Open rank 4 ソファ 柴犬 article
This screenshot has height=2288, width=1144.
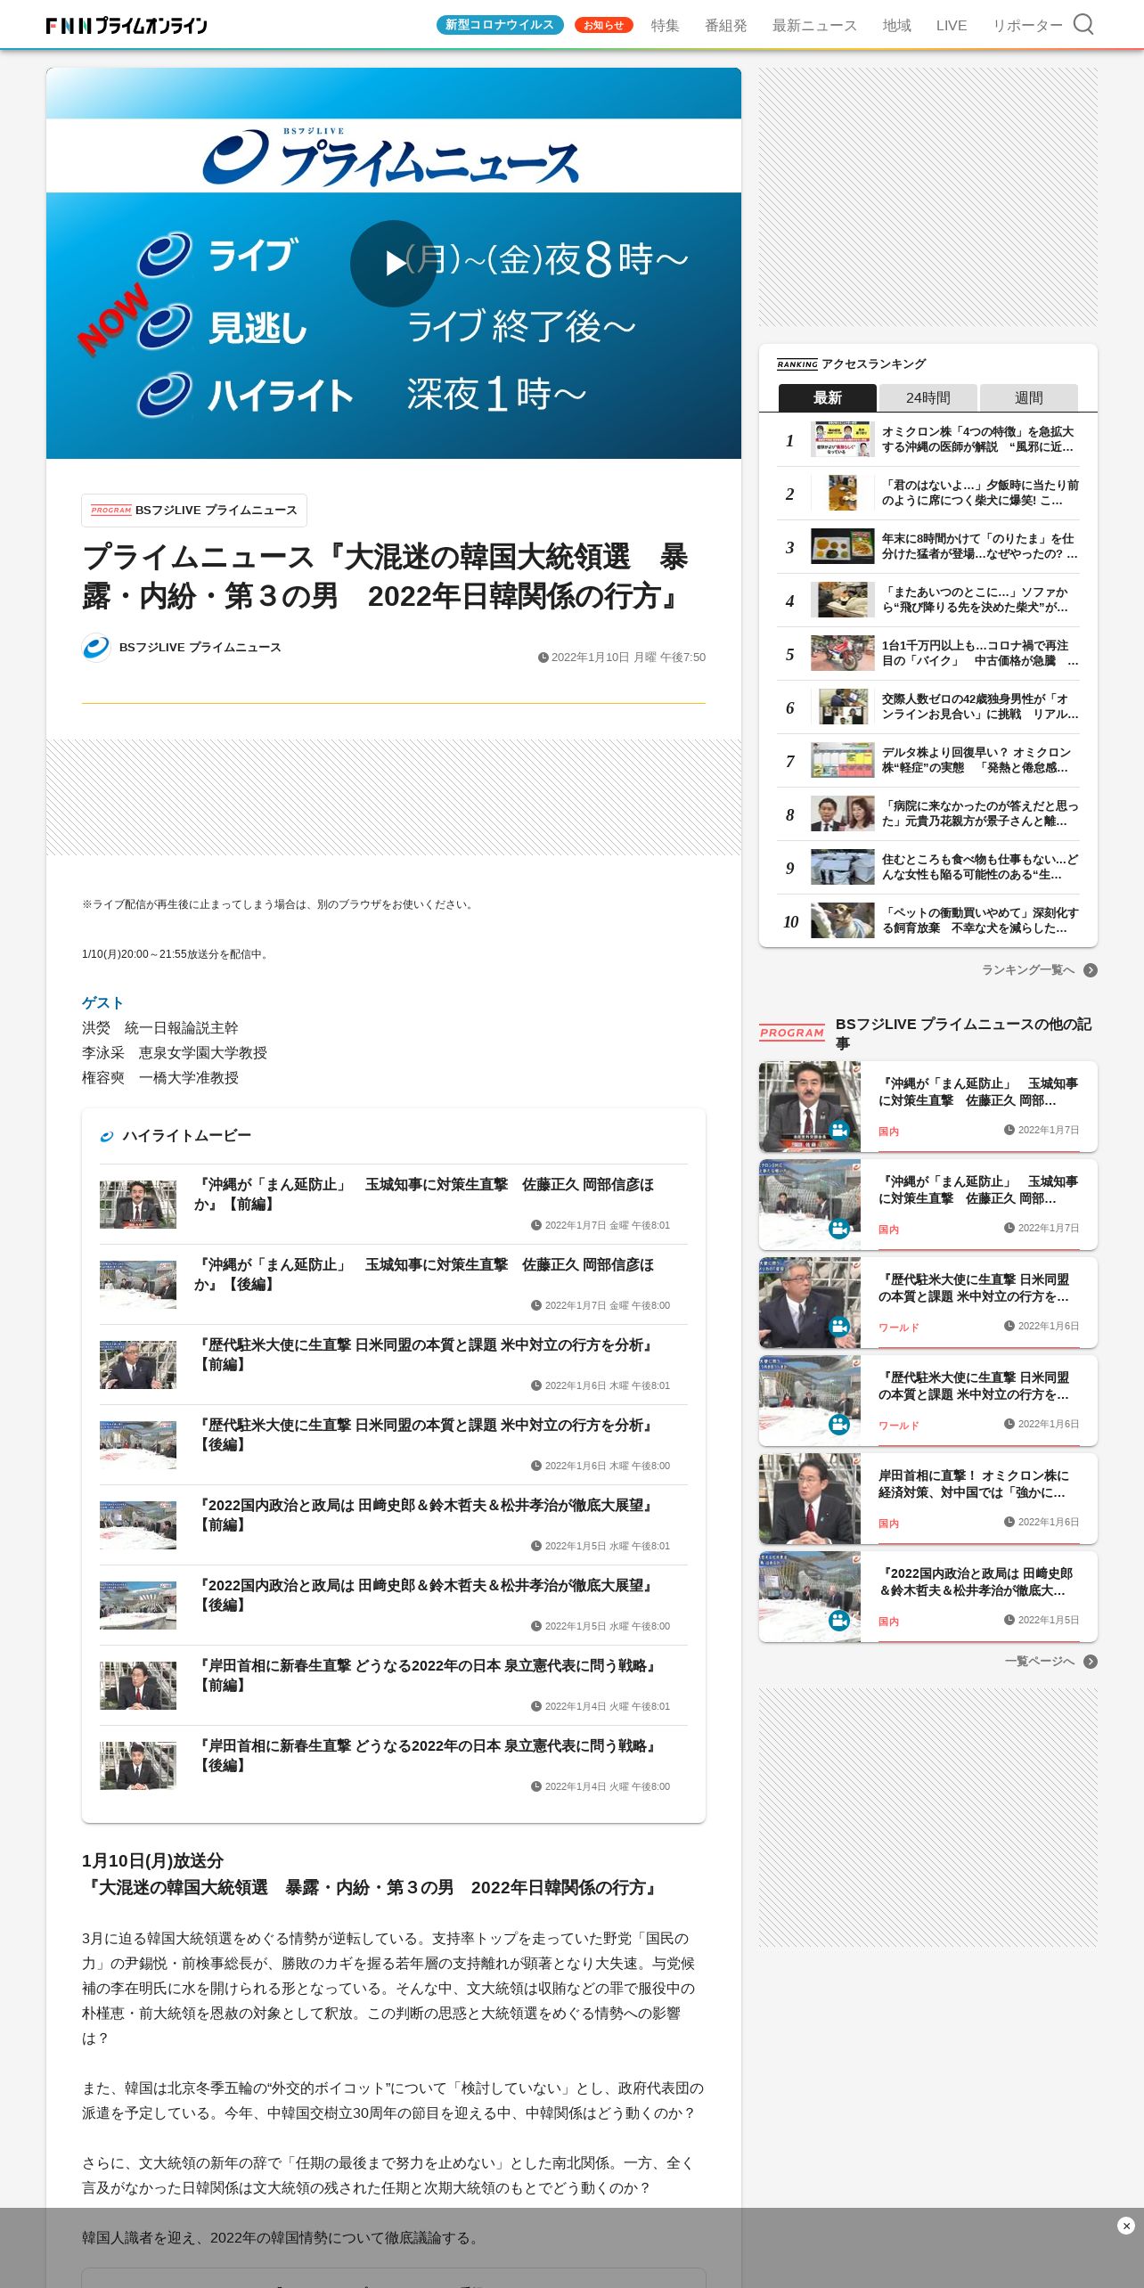tap(928, 601)
